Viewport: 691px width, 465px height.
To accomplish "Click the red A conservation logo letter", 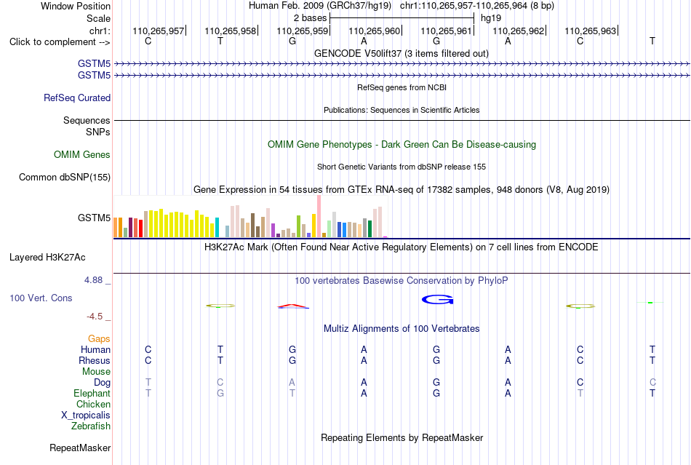I will 293,306.
